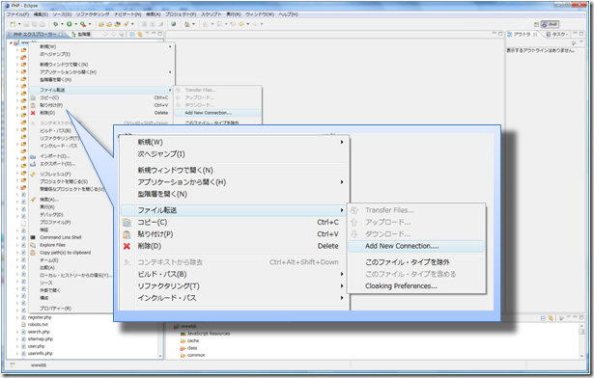Switch to the アウトライン tab
Screen dimensions: 594x378
click(x=522, y=34)
